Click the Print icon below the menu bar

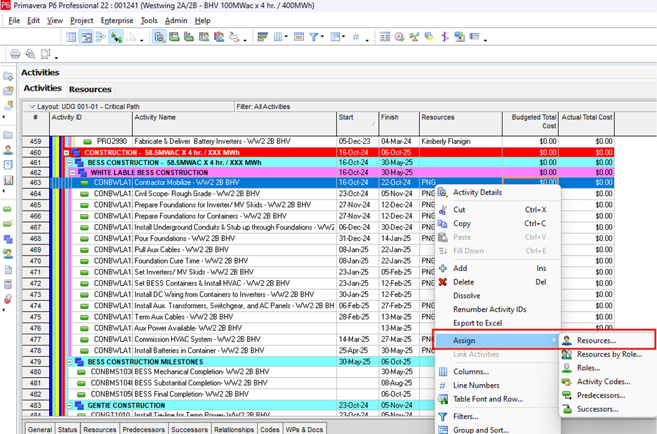pos(15,54)
